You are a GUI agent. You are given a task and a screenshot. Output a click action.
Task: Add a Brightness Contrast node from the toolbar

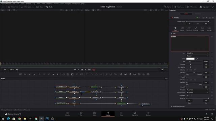tap(53, 74)
